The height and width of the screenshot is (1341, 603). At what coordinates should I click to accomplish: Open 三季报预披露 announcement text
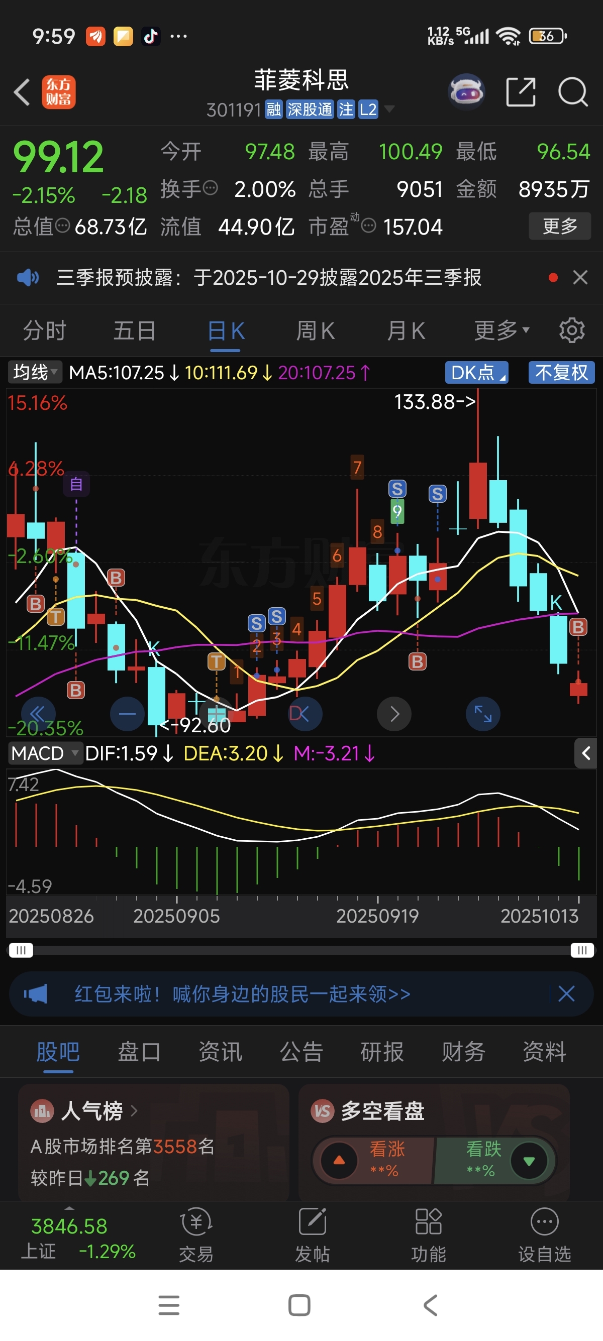click(x=269, y=277)
